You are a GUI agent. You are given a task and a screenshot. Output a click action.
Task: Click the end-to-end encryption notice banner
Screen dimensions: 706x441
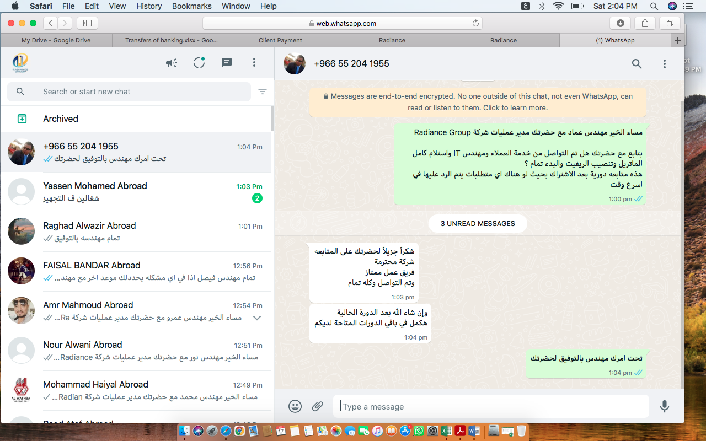point(478,101)
